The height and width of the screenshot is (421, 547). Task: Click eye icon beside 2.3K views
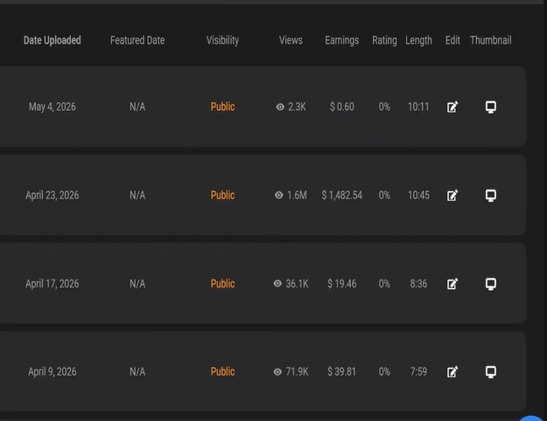click(x=280, y=107)
